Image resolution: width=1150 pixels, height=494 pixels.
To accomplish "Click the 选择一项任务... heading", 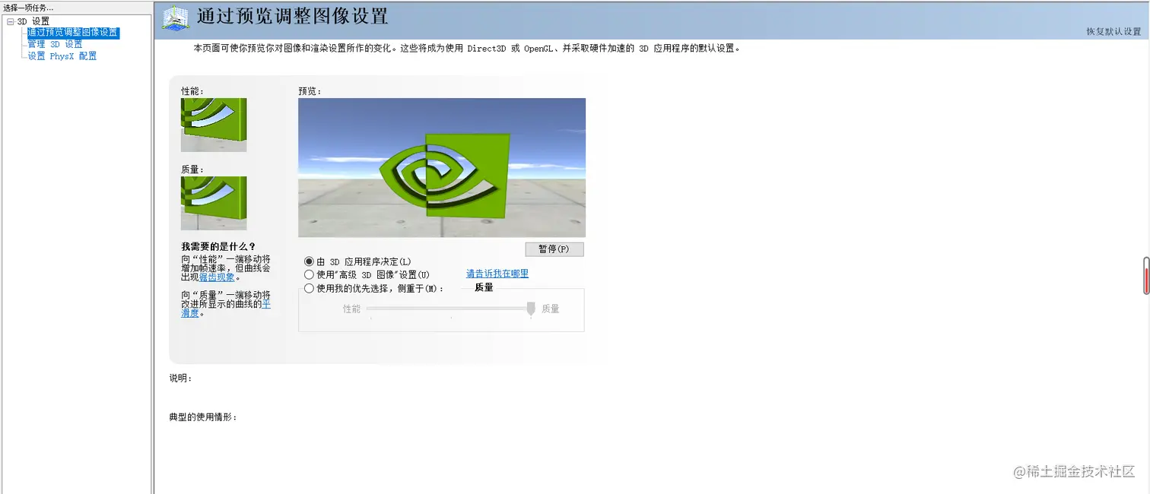I will tap(29, 7).
